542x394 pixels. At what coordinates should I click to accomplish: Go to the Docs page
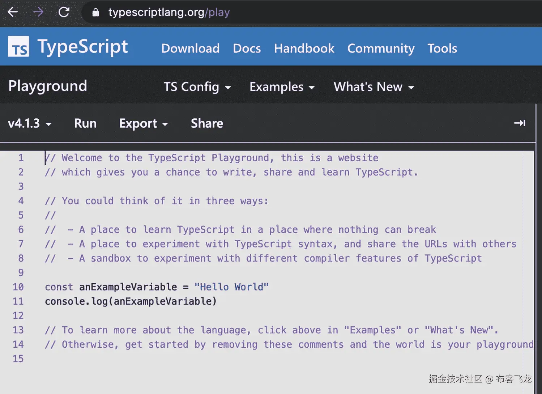coord(247,48)
